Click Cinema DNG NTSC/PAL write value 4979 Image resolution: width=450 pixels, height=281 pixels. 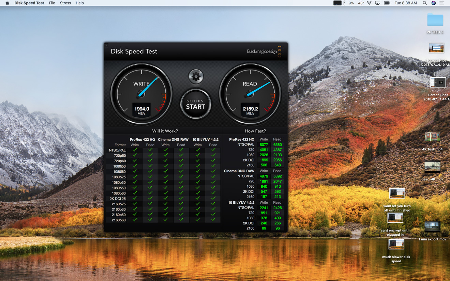264,176
